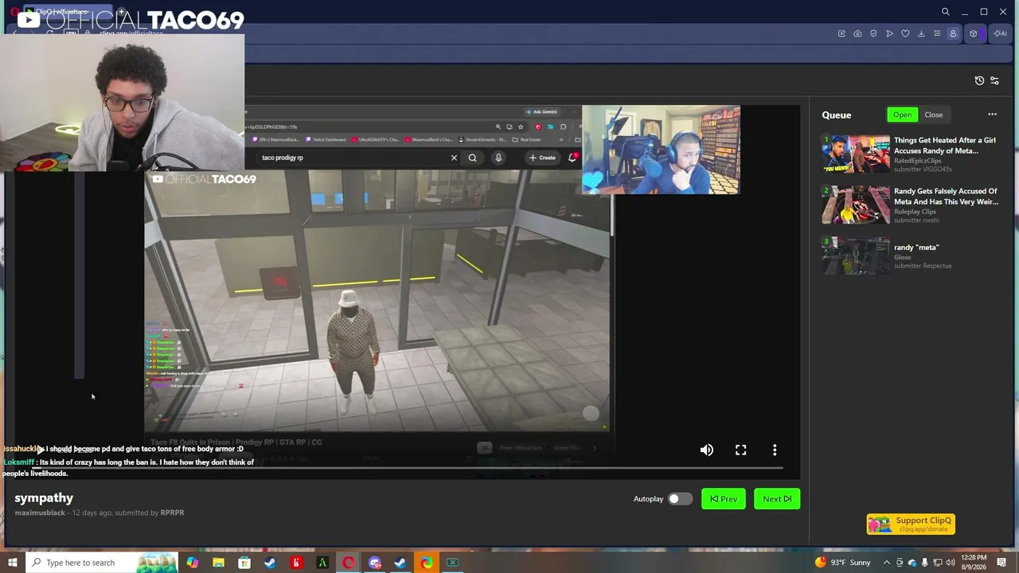Take a snapshot with the camera icon
1019x573 pixels.
pyautogui.click(x=857, y=33)
